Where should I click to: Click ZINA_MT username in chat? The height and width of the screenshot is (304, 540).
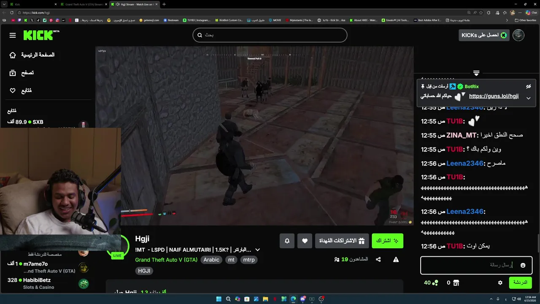point(461,136)
